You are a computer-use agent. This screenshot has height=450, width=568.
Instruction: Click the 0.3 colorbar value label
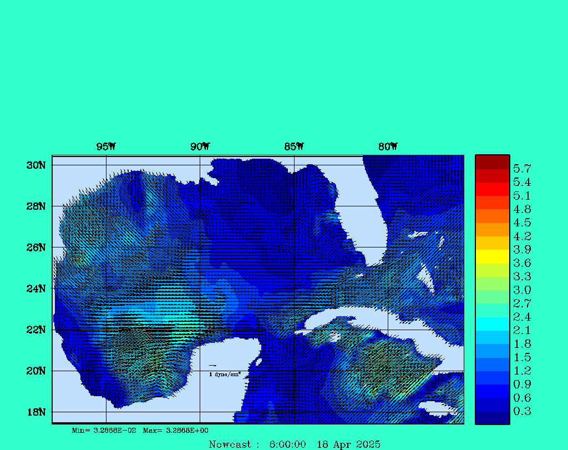point(522,411)
